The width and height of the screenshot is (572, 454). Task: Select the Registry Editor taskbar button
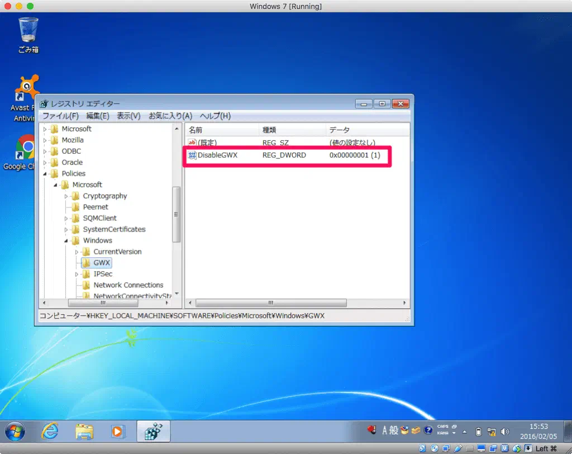153,431
